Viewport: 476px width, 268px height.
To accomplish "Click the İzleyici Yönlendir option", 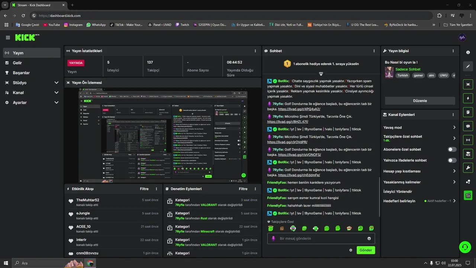I will click(x=398, y=192).
